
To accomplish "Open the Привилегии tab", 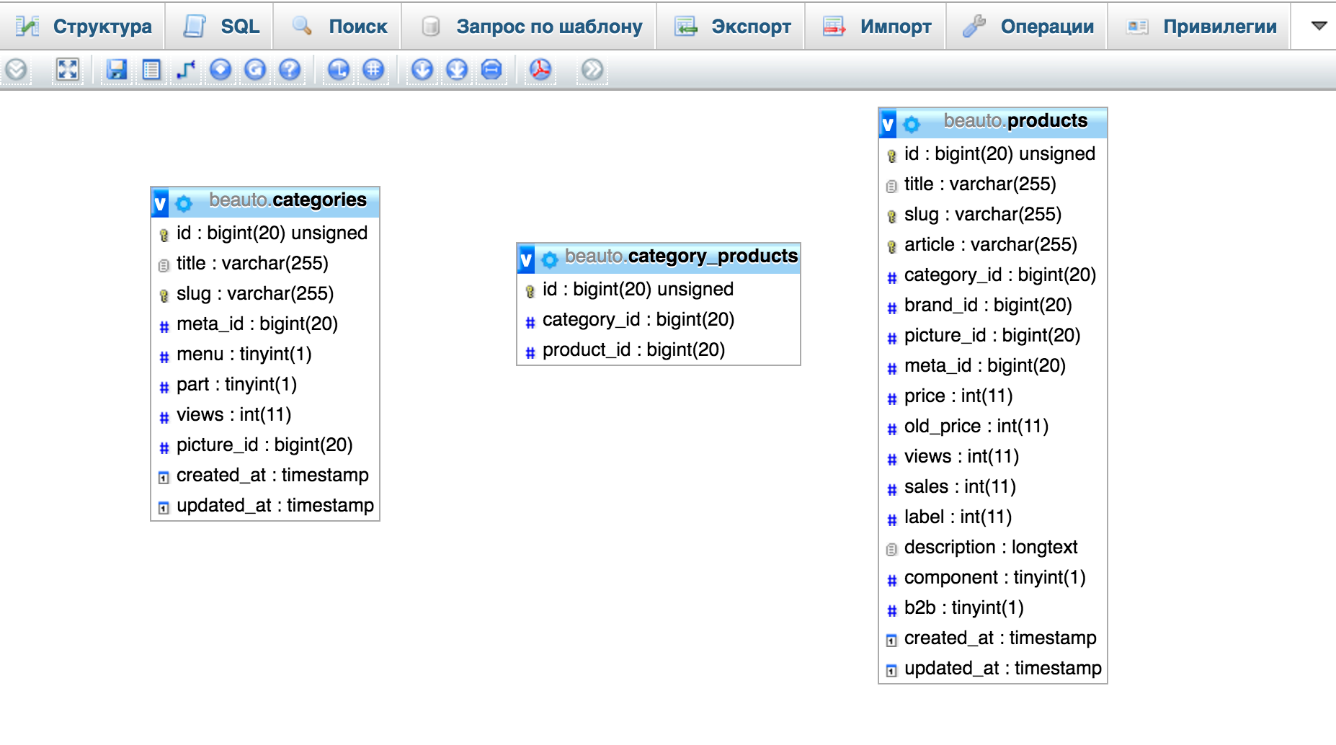I will click(1201, 27).
